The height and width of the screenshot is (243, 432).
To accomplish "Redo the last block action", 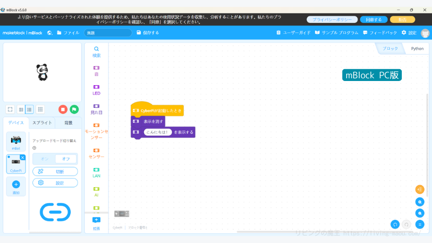I will pyautogui.click(x=407, y=225).
